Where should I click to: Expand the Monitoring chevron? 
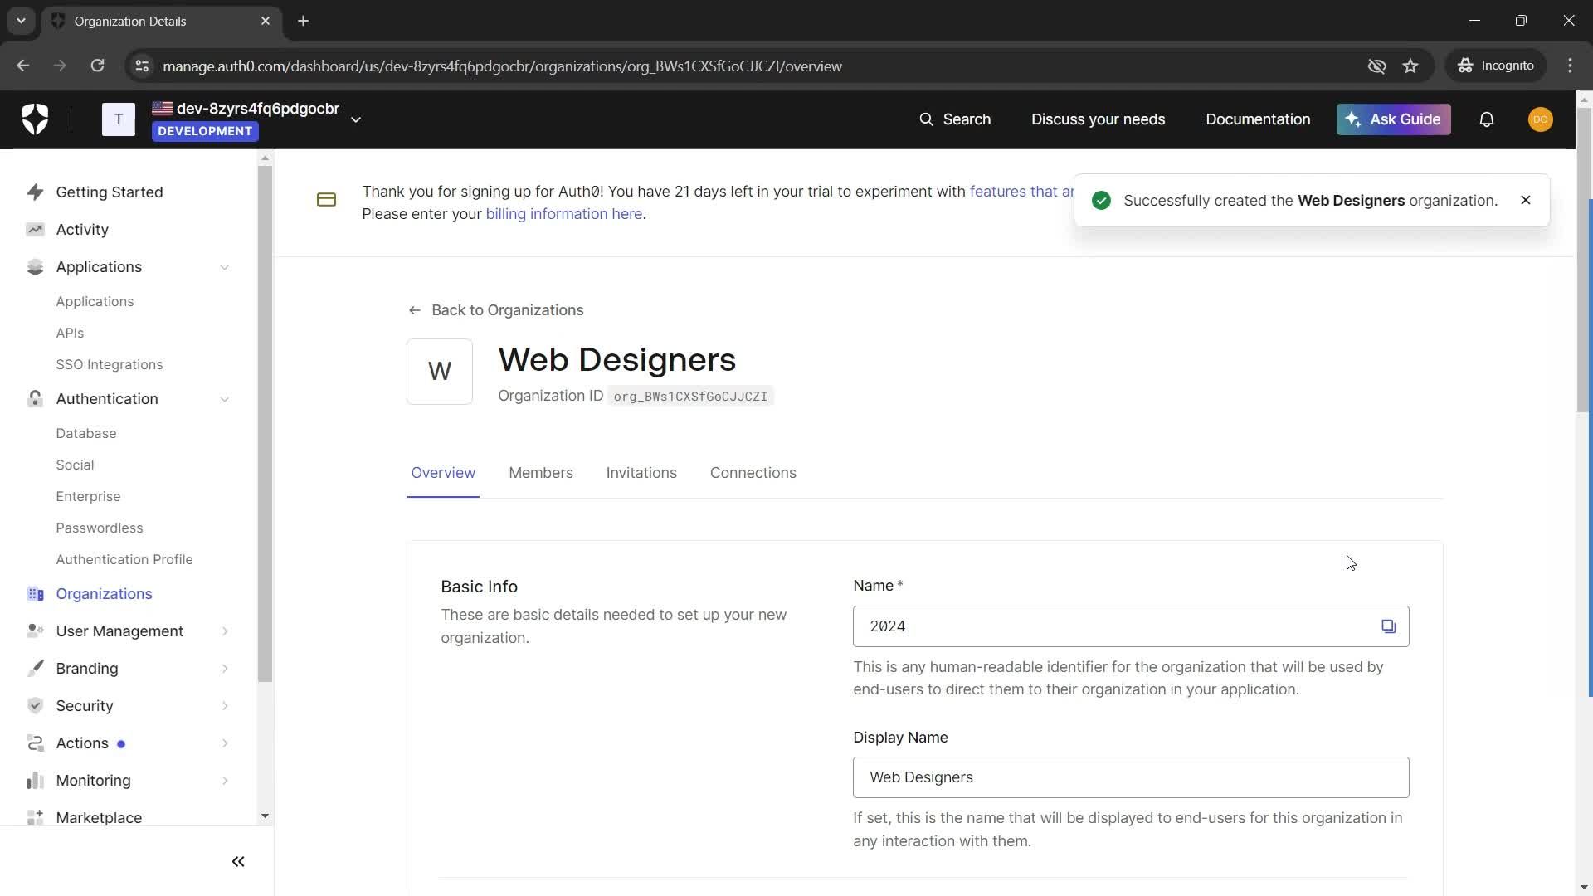225,781
